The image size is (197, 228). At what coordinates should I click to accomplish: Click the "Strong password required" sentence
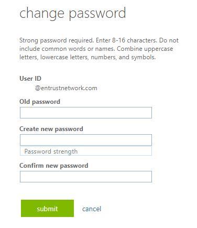pos(57,40)
